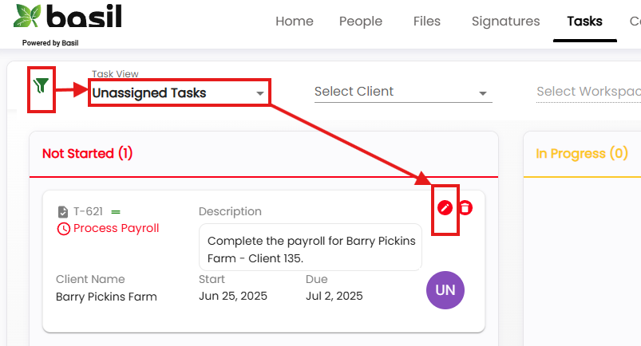Open the Files tab
This screenshot has width=641, height=346.
(427, 22)
